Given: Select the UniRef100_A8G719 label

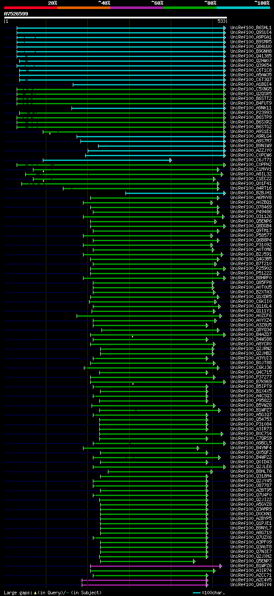Looking at the screenshot, I should [251, 533].
